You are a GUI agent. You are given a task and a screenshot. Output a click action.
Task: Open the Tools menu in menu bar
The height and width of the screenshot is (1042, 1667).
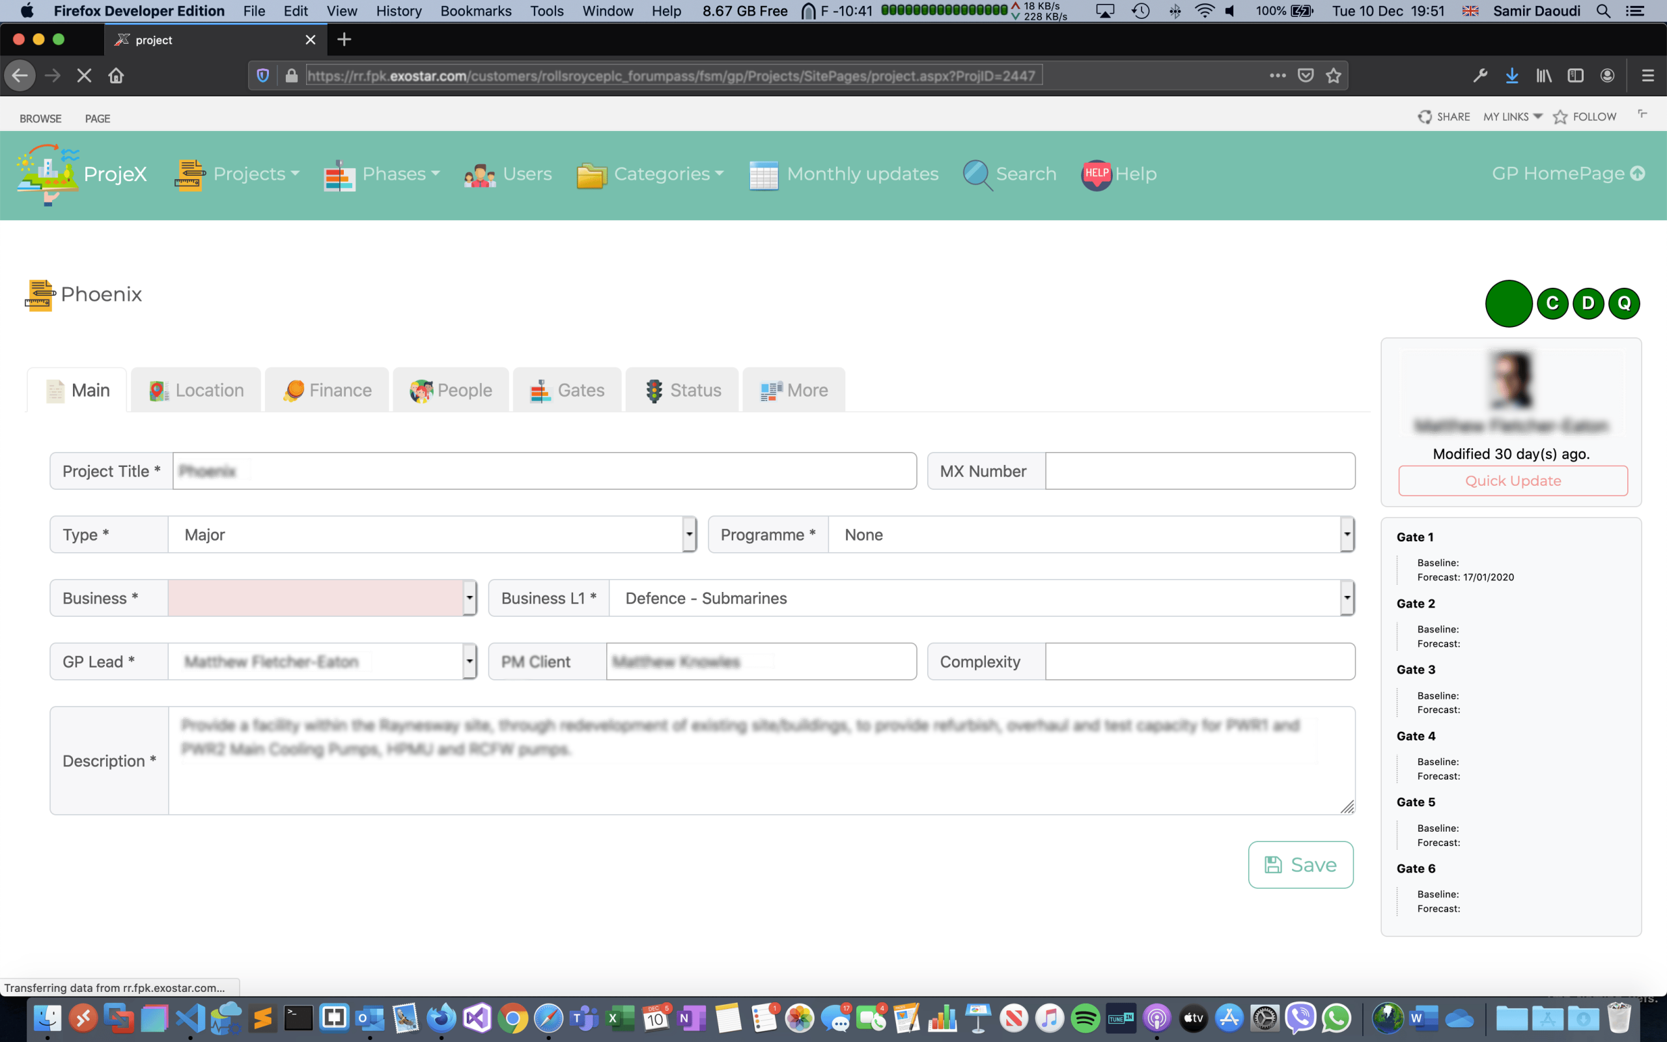547,11
